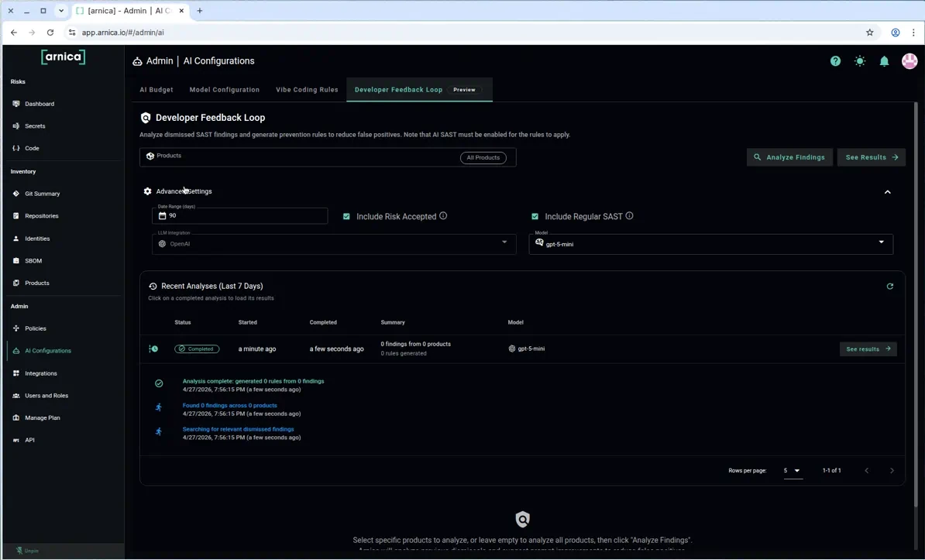This screenshot has height=560, width=925.
Task: Toggle Include Regular SAST checkbox
Action: point(535,217)
